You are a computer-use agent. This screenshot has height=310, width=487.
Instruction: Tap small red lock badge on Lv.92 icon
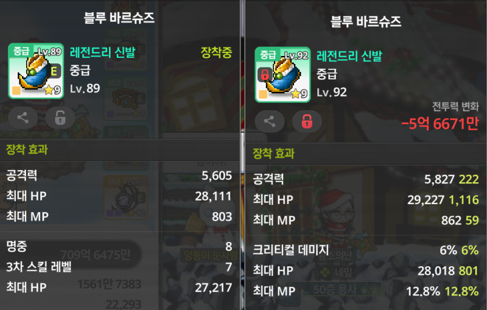point(265,74)
